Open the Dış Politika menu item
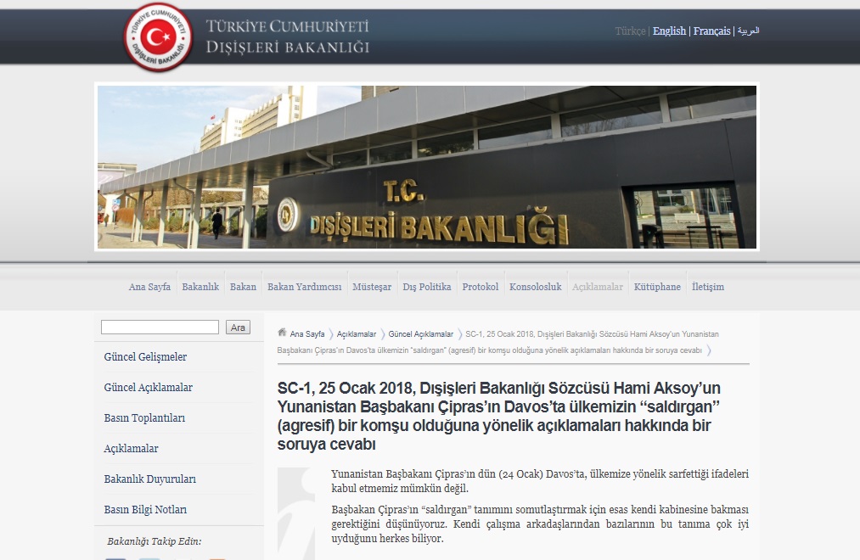Viewport: 860px width, 560px height. (426, 287)
